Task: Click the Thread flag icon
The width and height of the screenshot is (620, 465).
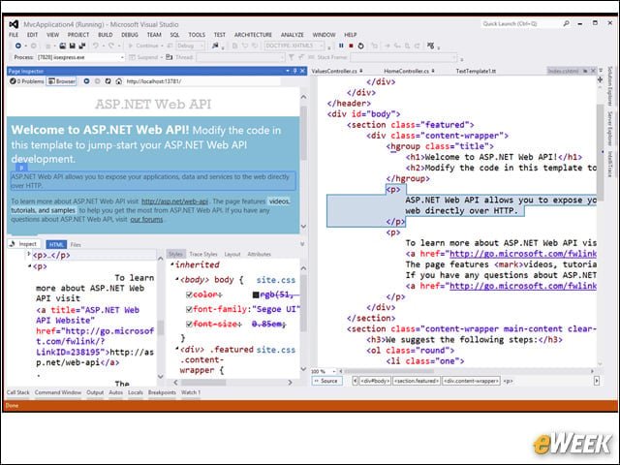Action: tap(169, 57)
